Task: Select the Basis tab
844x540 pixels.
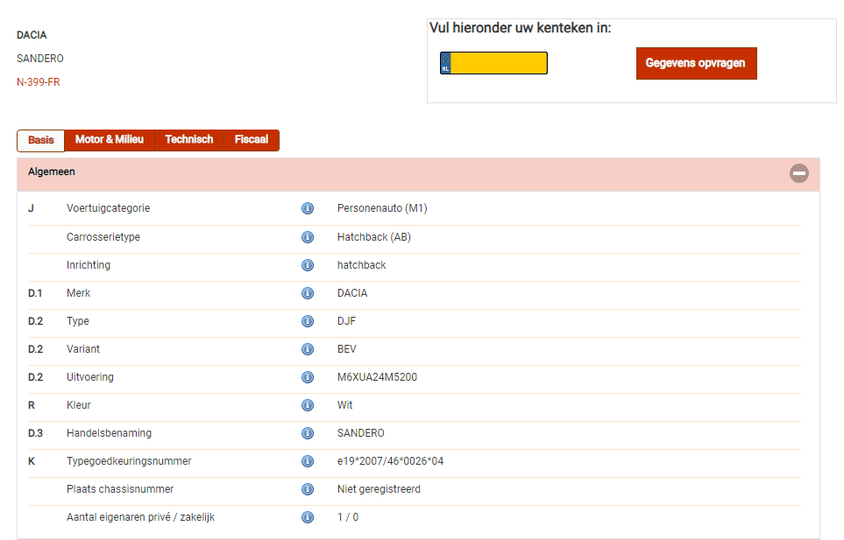Action: tap(40, 140)
